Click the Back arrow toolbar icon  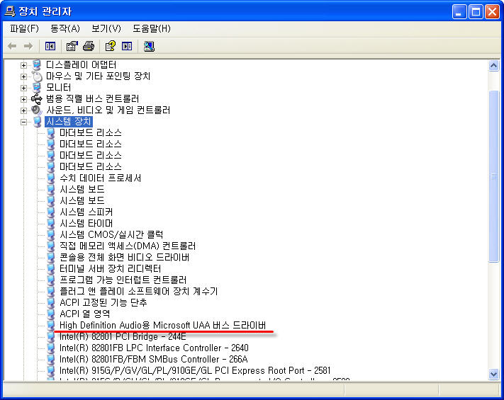pos(12,46)
